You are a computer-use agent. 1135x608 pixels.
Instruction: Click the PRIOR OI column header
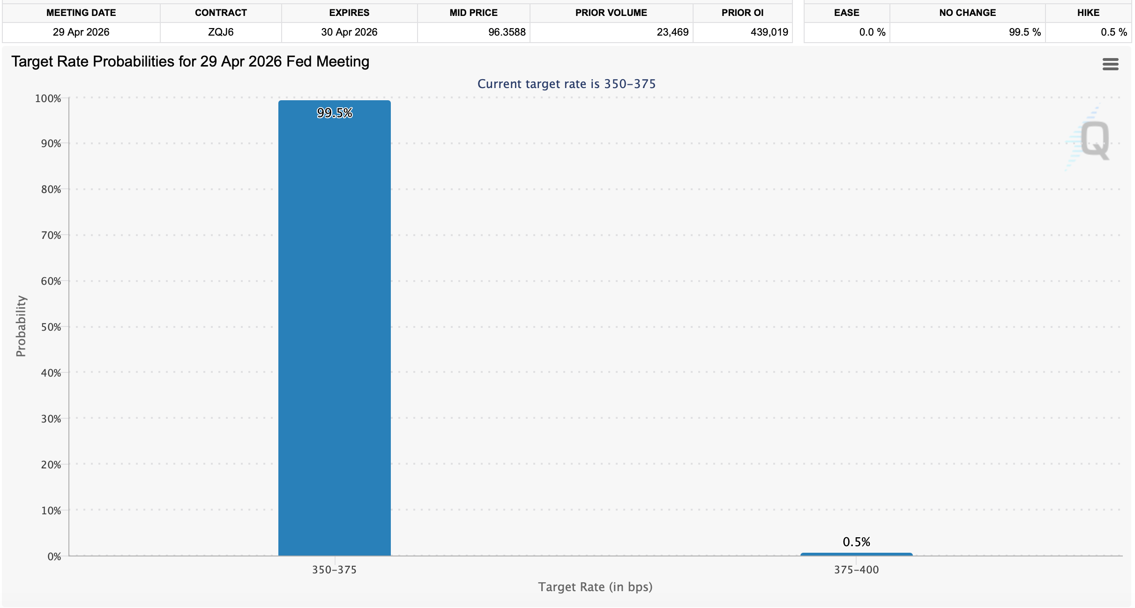(742, 13)
